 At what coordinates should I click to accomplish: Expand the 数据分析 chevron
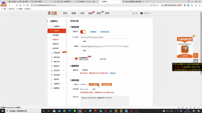click(x=64, y=66)
